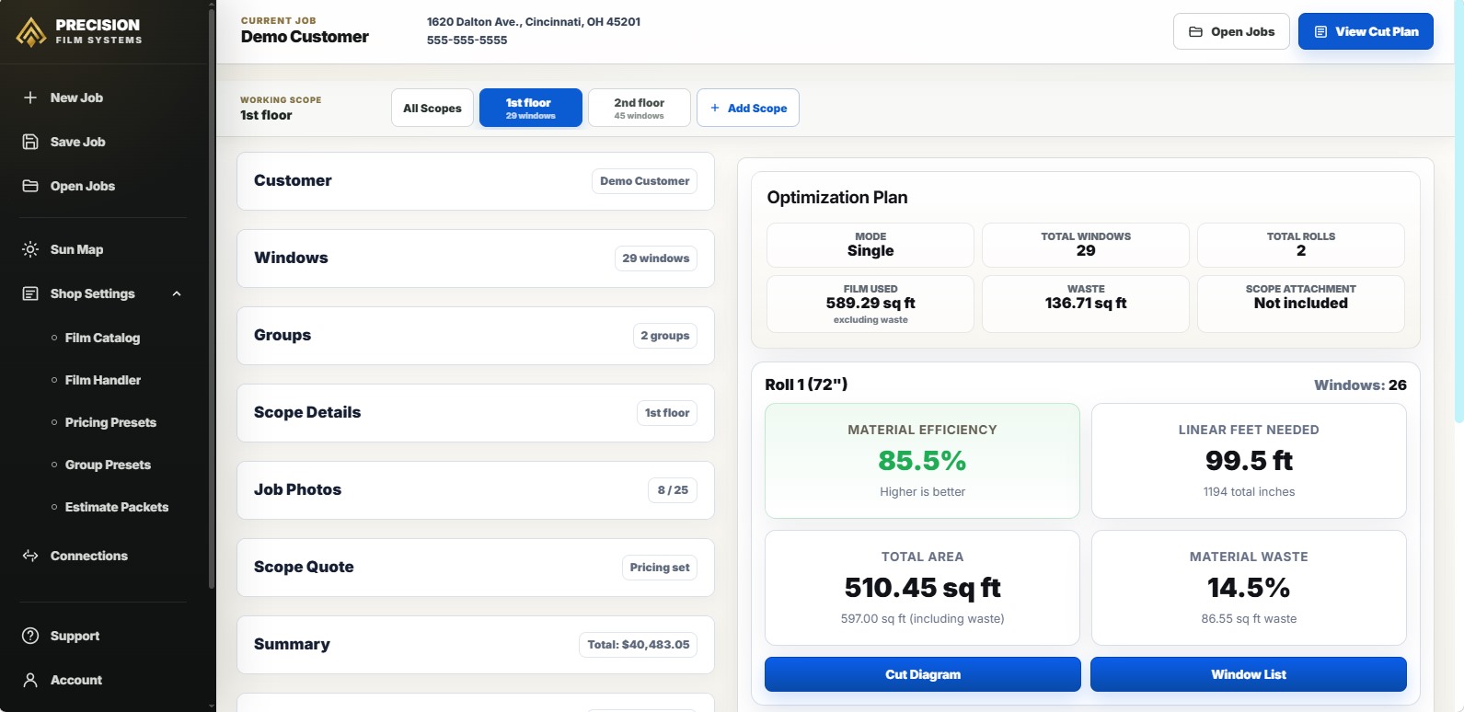Screen dimensions: 1464x712
Task: Open the Cut Diagram for Roll 1
Action: [923, 674]
